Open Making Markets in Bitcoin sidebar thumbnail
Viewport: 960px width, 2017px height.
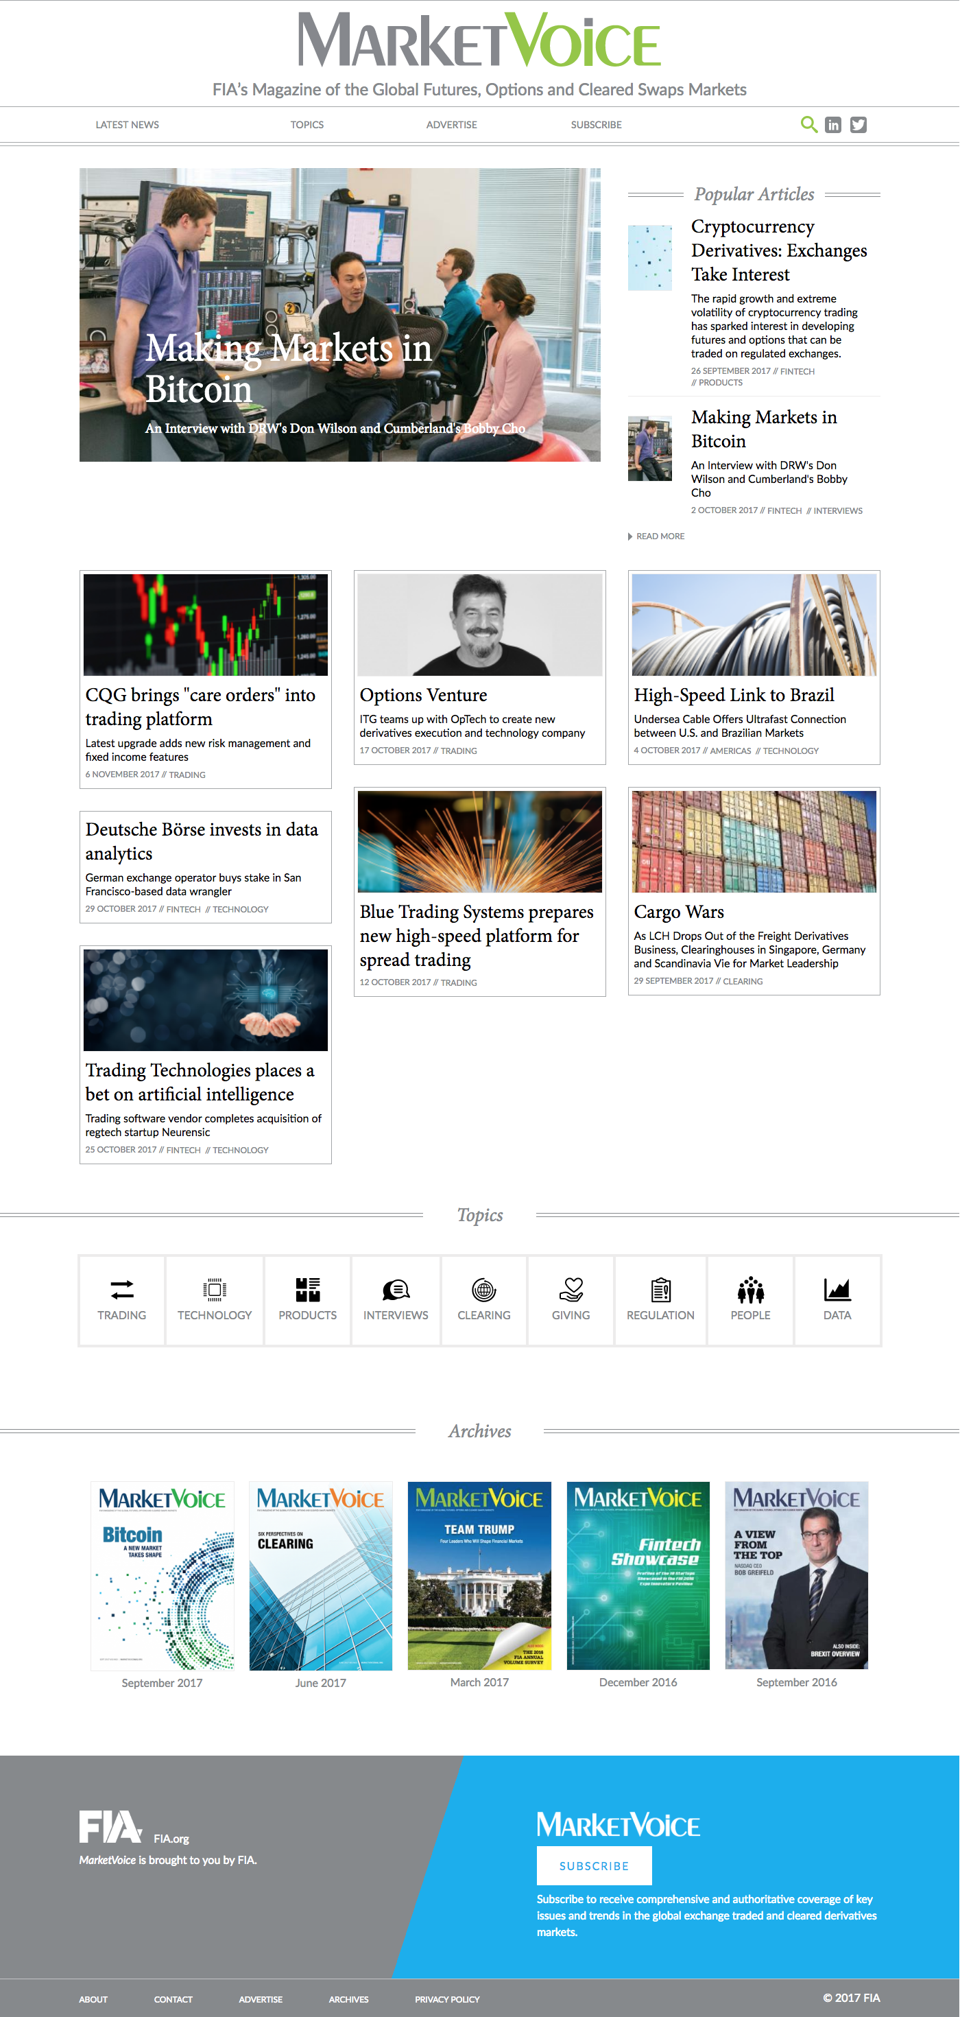650,448
